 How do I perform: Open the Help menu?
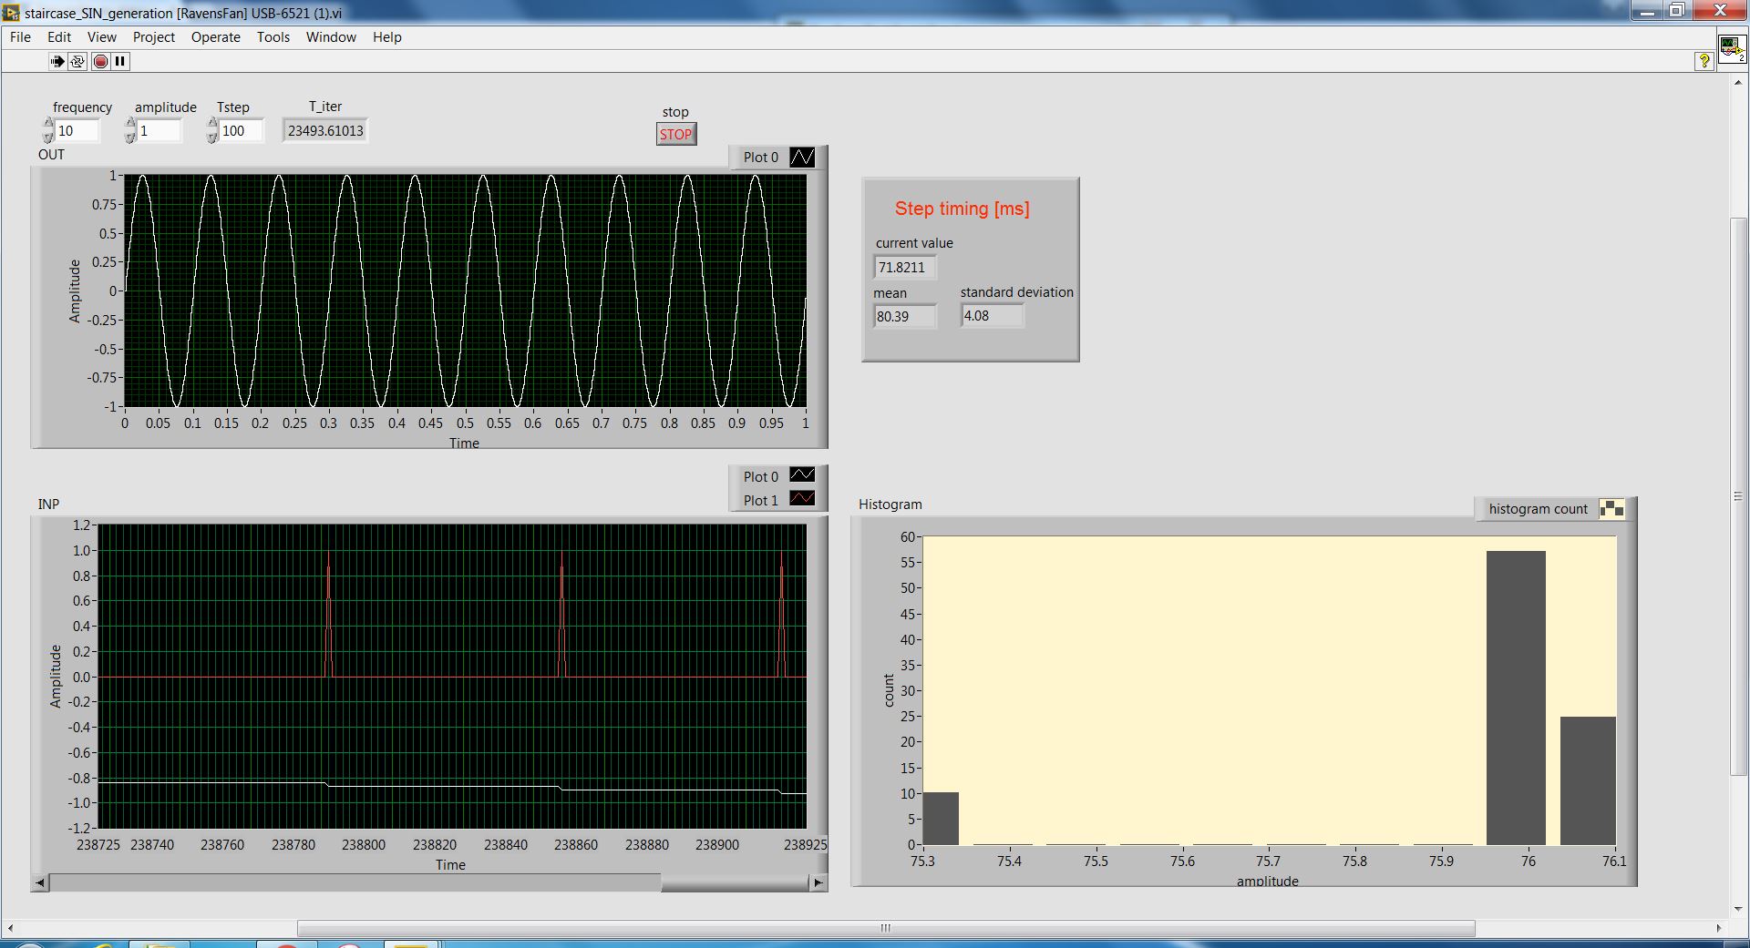pyautogui.click(x=387, y=37)
